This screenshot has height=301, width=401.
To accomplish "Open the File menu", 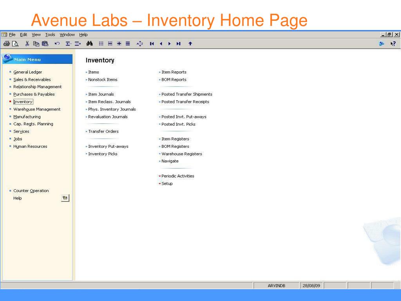I will (12, 34).
